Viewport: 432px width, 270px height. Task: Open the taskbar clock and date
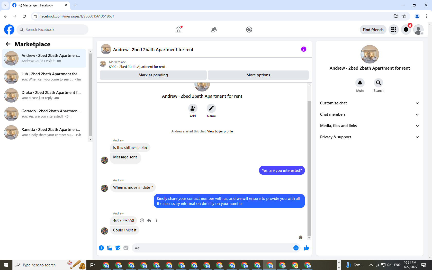(410, 265)
